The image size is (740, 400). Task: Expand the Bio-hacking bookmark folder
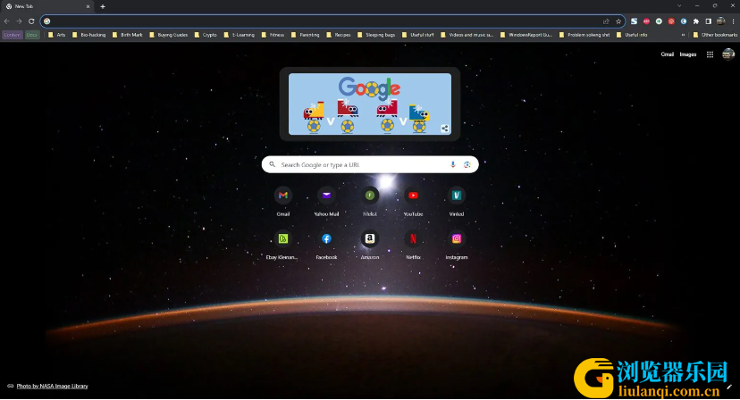(x=88, y=35)
